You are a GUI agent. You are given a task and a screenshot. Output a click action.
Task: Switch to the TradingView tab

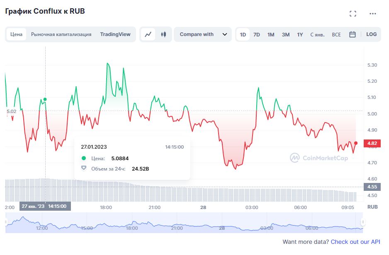click(x=115, y=34)
